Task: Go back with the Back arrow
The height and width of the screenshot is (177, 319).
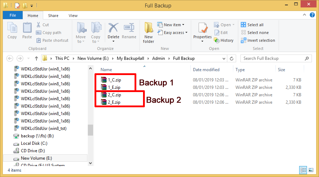Action: [x=10, y=59]
